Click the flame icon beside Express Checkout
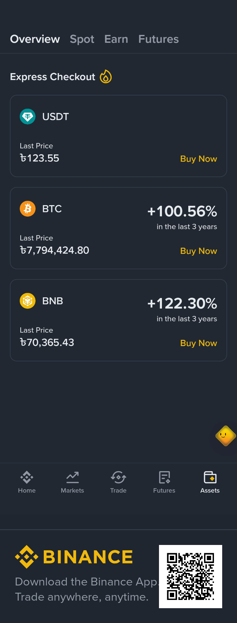This screenshot has height=623, width=237. 106,76
